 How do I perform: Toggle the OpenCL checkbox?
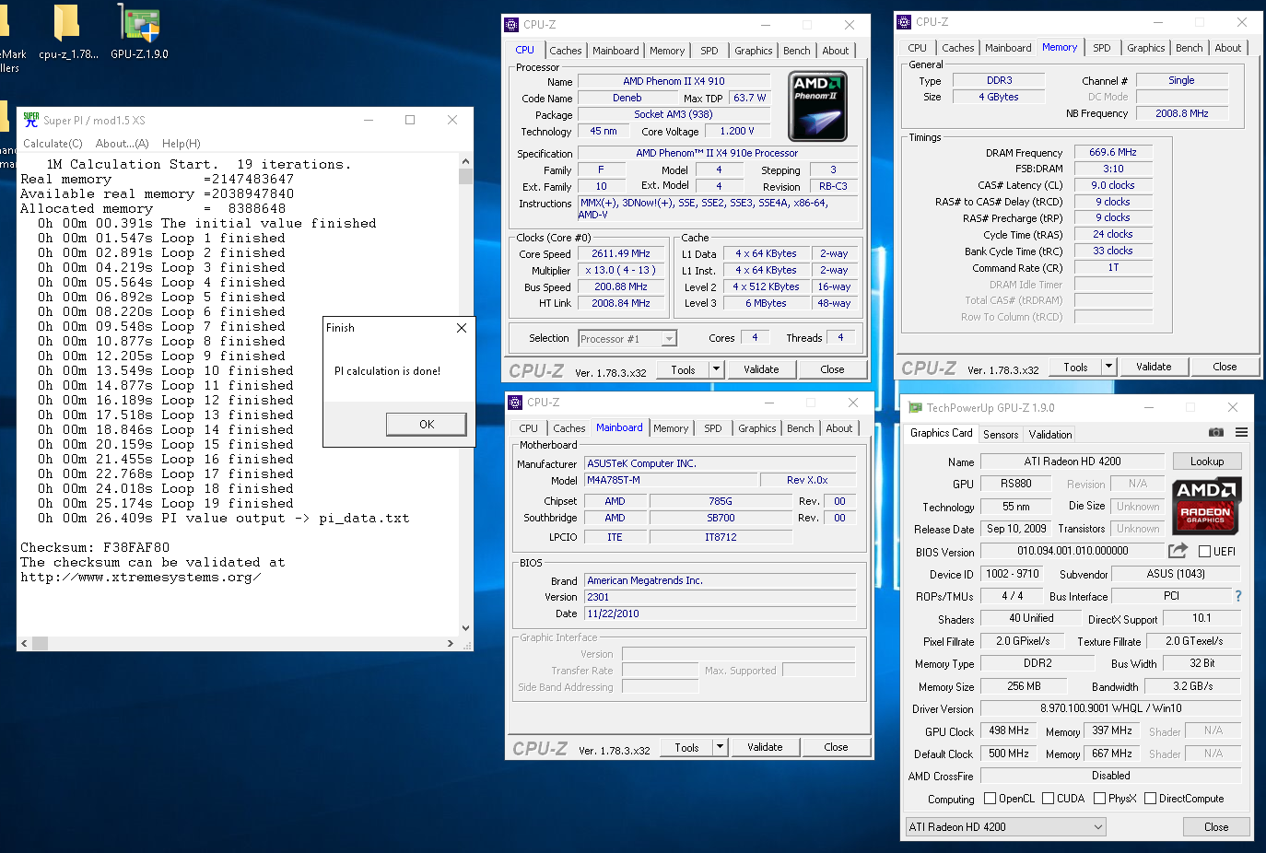(990, 799)
